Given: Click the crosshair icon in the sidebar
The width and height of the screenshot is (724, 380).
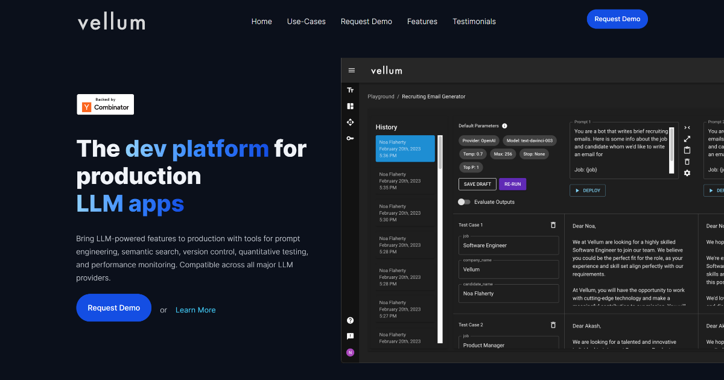Looking at the screenshot, I should coord(350,122).
